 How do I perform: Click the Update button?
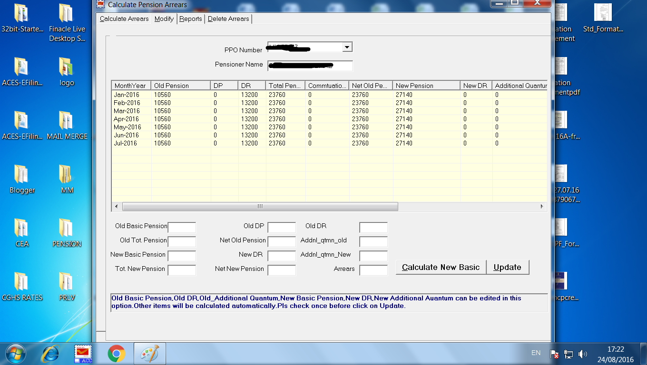pyautogui.click(x=507, y=267)
